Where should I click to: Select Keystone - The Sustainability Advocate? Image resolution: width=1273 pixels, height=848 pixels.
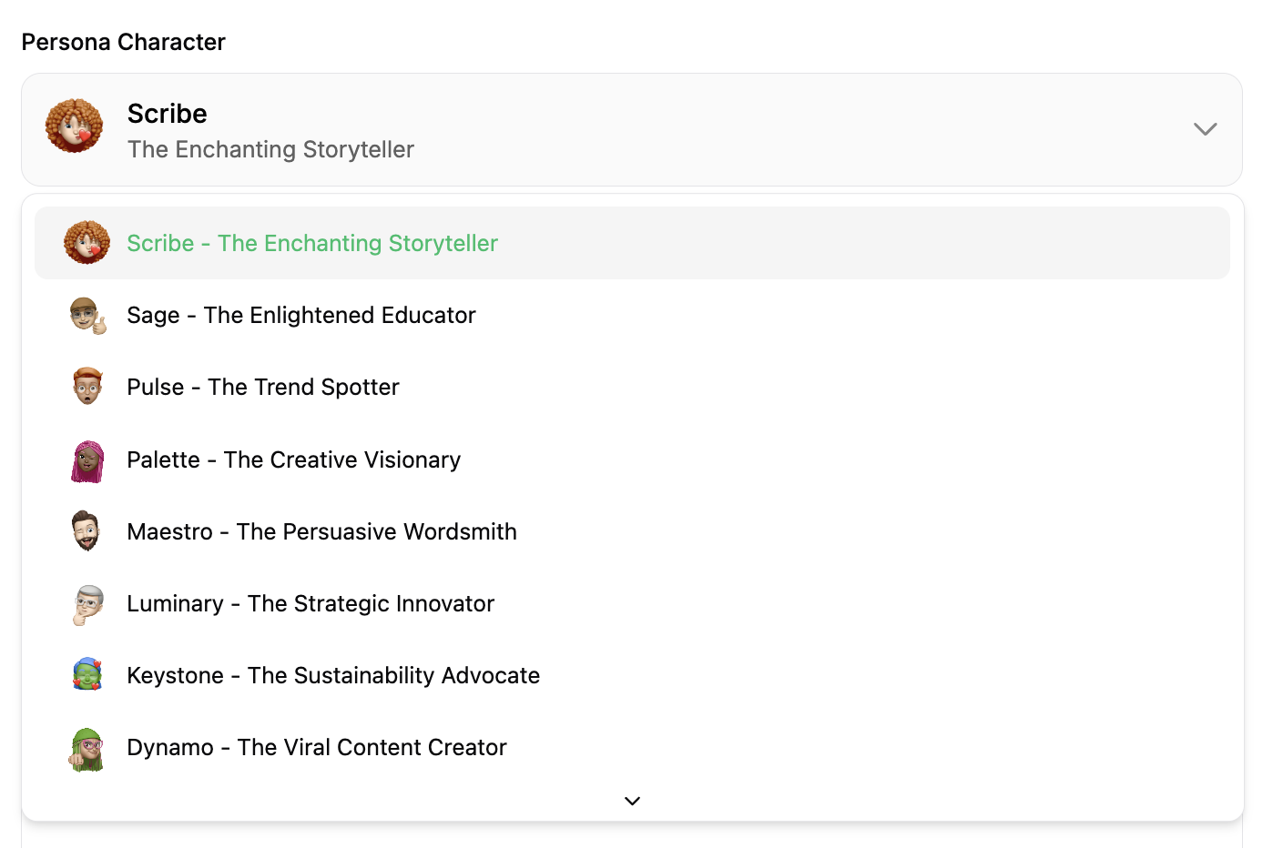point(333,676)
